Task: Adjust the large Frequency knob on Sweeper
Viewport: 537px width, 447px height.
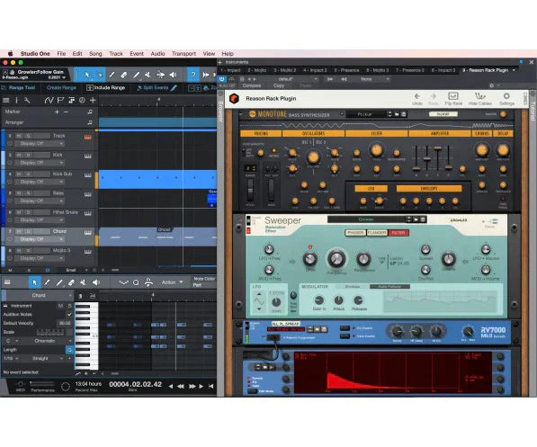Action: (336, 259)
